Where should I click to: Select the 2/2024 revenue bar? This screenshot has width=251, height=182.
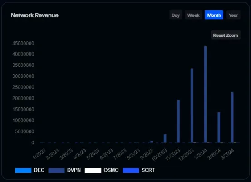219,127
